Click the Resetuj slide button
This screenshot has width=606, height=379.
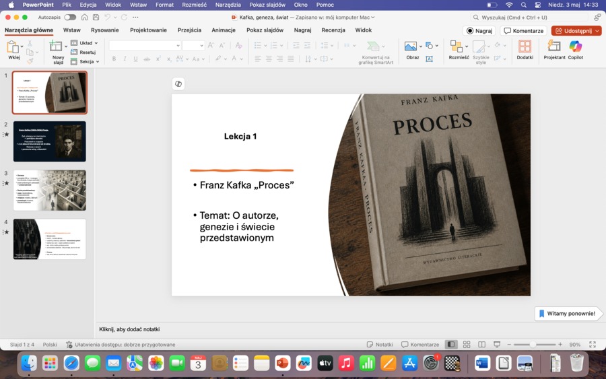coord(83,52)
